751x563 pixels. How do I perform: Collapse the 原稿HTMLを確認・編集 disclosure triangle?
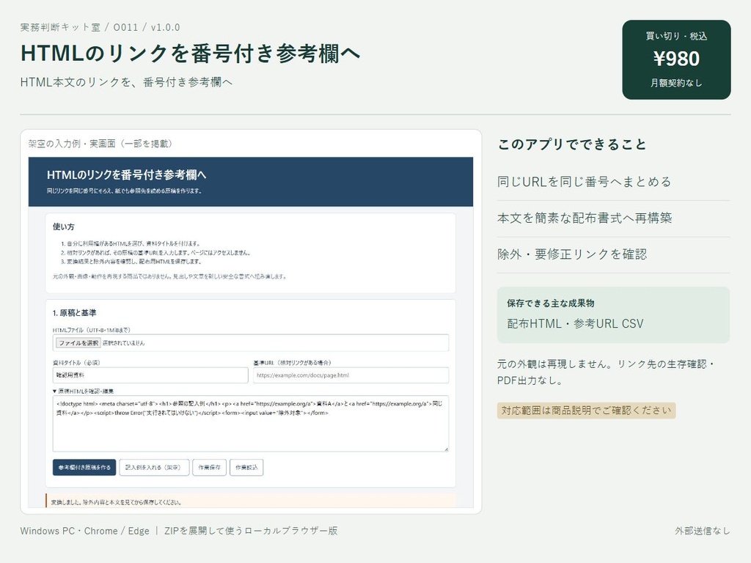(54, 391)
